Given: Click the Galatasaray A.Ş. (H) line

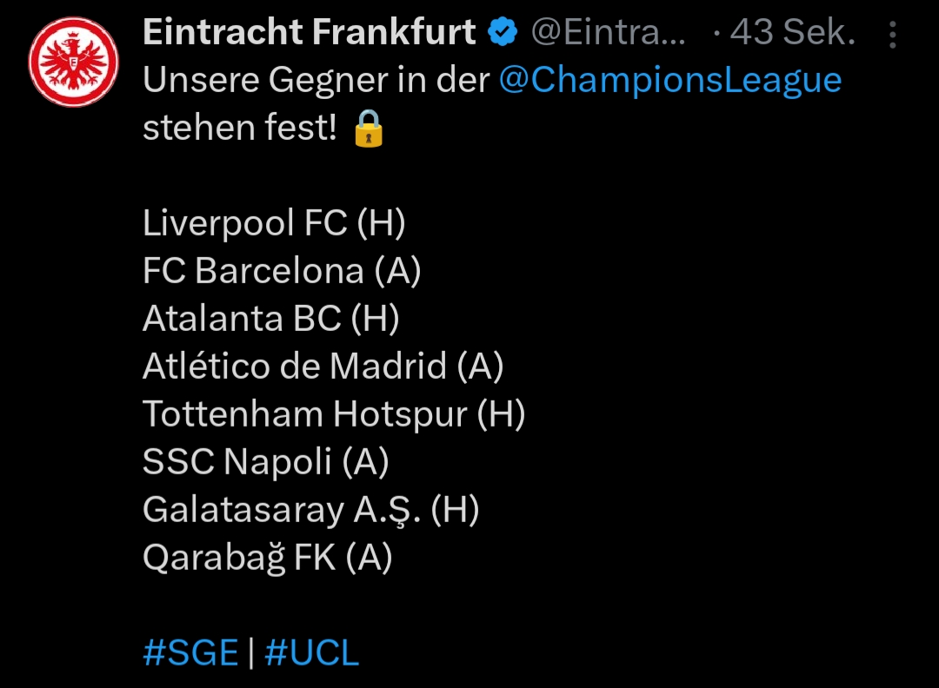Looking at the screenshot, I should [x=310, y=510].
